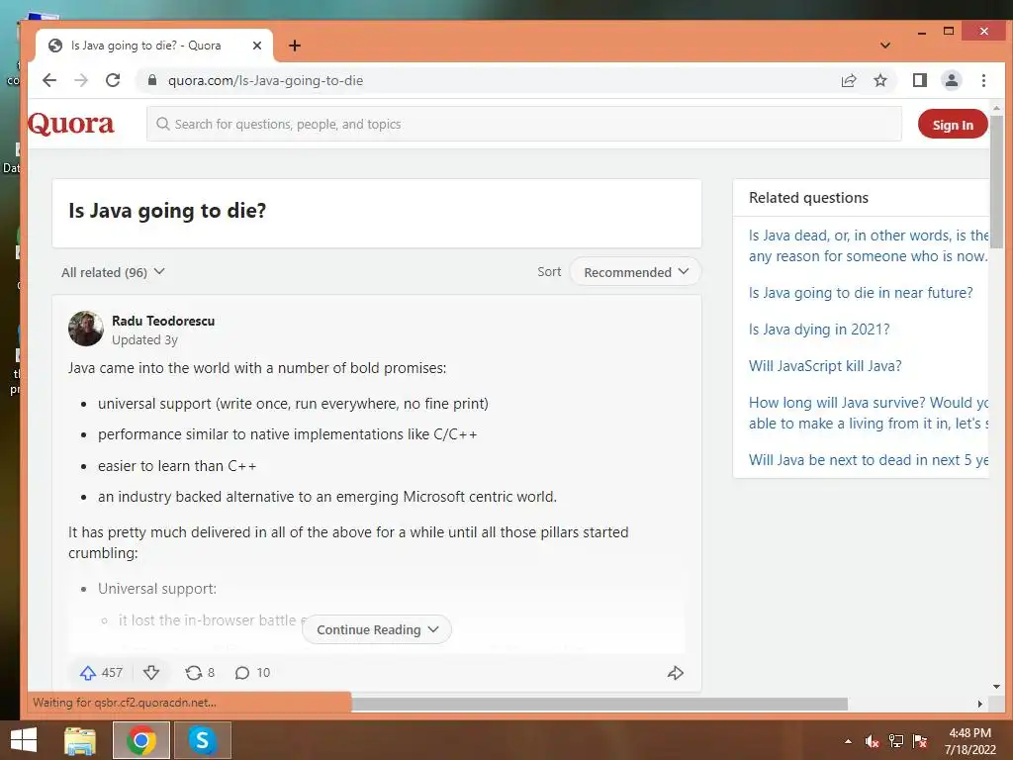This screenshot has height=760, width=1013.
Task: Open File Explorer from the taskbar
Action: point(80,740)
